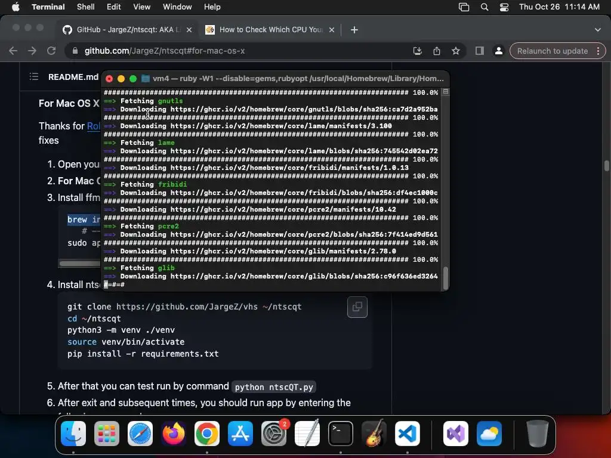The width and height of the screenshot is (611, 458).
Task: Open a new browser tab
Action: coord(354,30)
